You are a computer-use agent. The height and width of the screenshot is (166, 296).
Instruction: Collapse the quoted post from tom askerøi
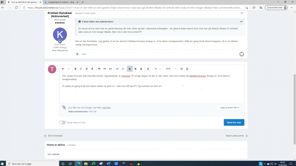[x=79, y=22]
